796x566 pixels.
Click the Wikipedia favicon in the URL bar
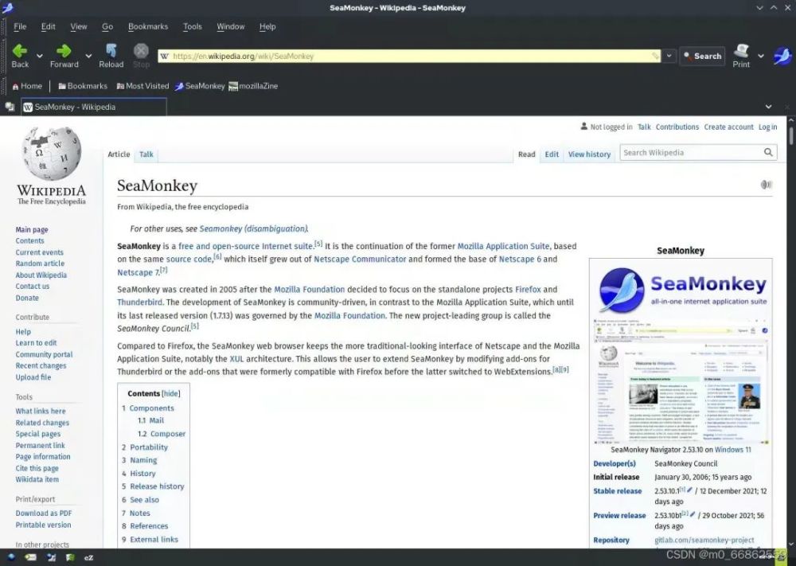point(164,56)
